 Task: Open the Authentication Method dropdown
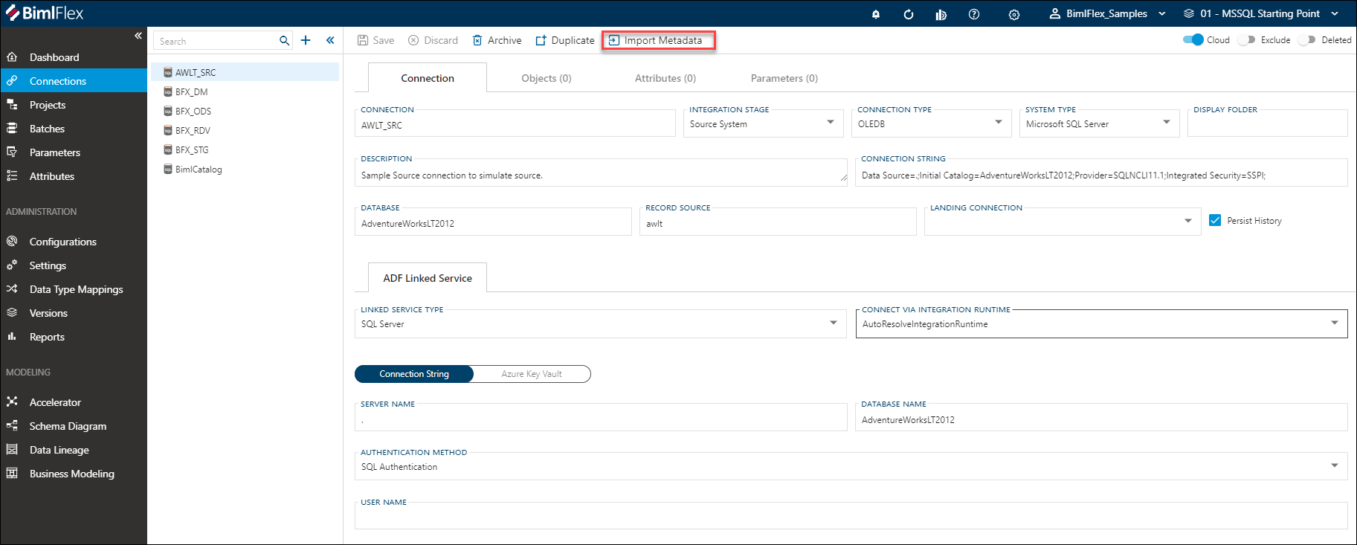[1335, 466]
